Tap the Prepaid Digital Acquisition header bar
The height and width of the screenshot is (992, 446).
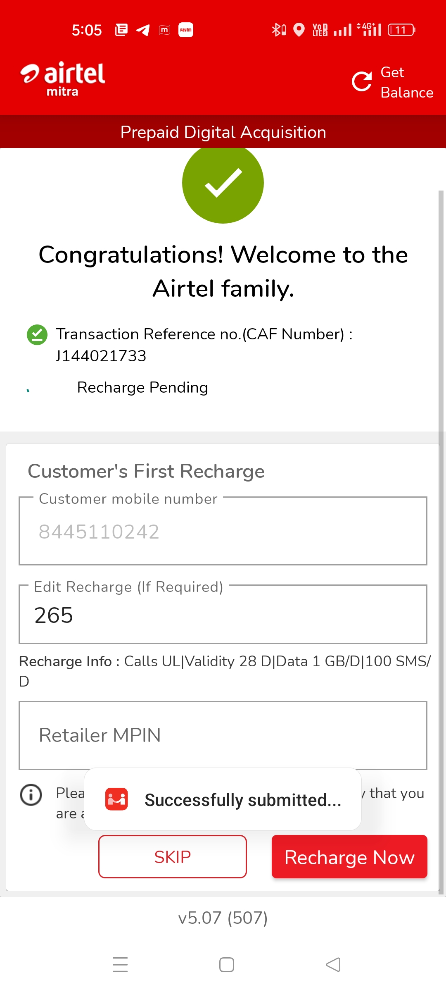click(x=223, y=132)
